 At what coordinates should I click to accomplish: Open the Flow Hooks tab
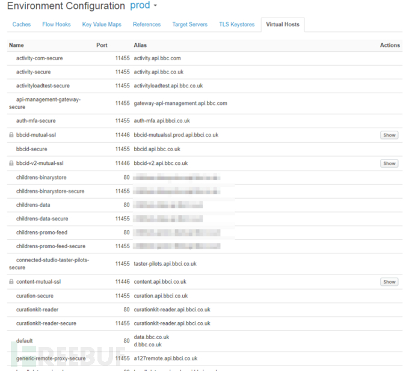(x=57, y=24)
